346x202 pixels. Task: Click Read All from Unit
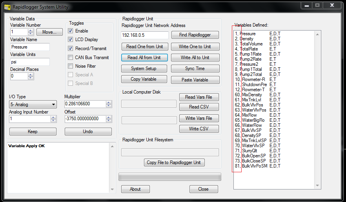click(x=144, y=58)
